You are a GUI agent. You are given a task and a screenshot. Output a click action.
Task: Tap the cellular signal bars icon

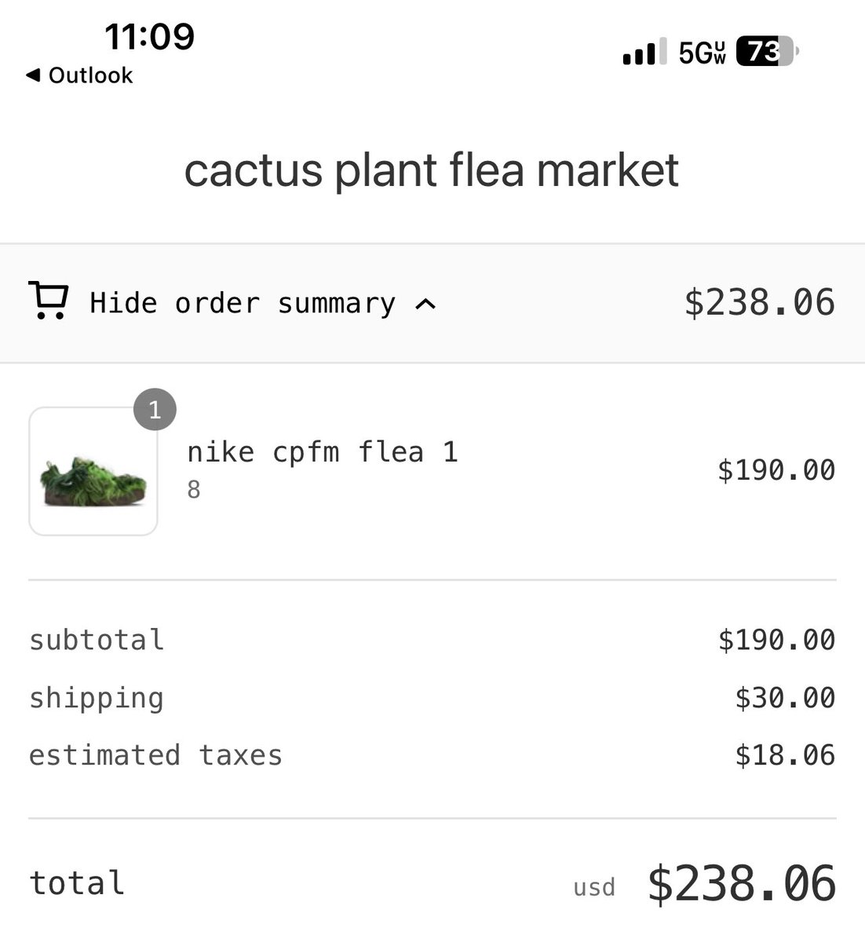[x=644, y=52]
